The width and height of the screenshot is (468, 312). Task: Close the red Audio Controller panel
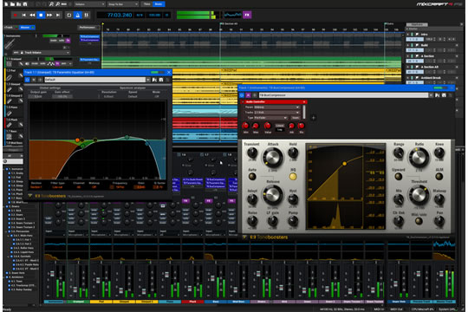coord(304,101)
